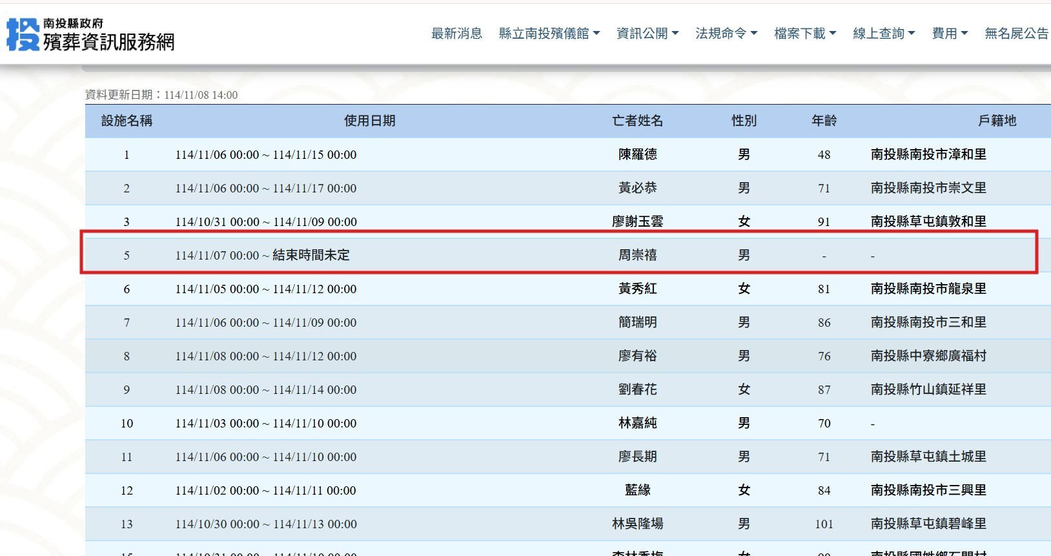
Task: Open the 最新消息 page
Action: pos(456,34)
